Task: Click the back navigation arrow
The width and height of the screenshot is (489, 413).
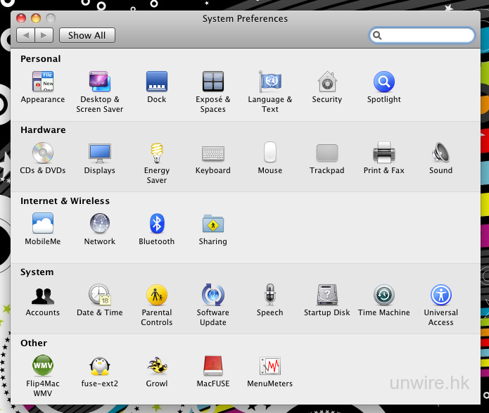Action: (x=25, y=35)
